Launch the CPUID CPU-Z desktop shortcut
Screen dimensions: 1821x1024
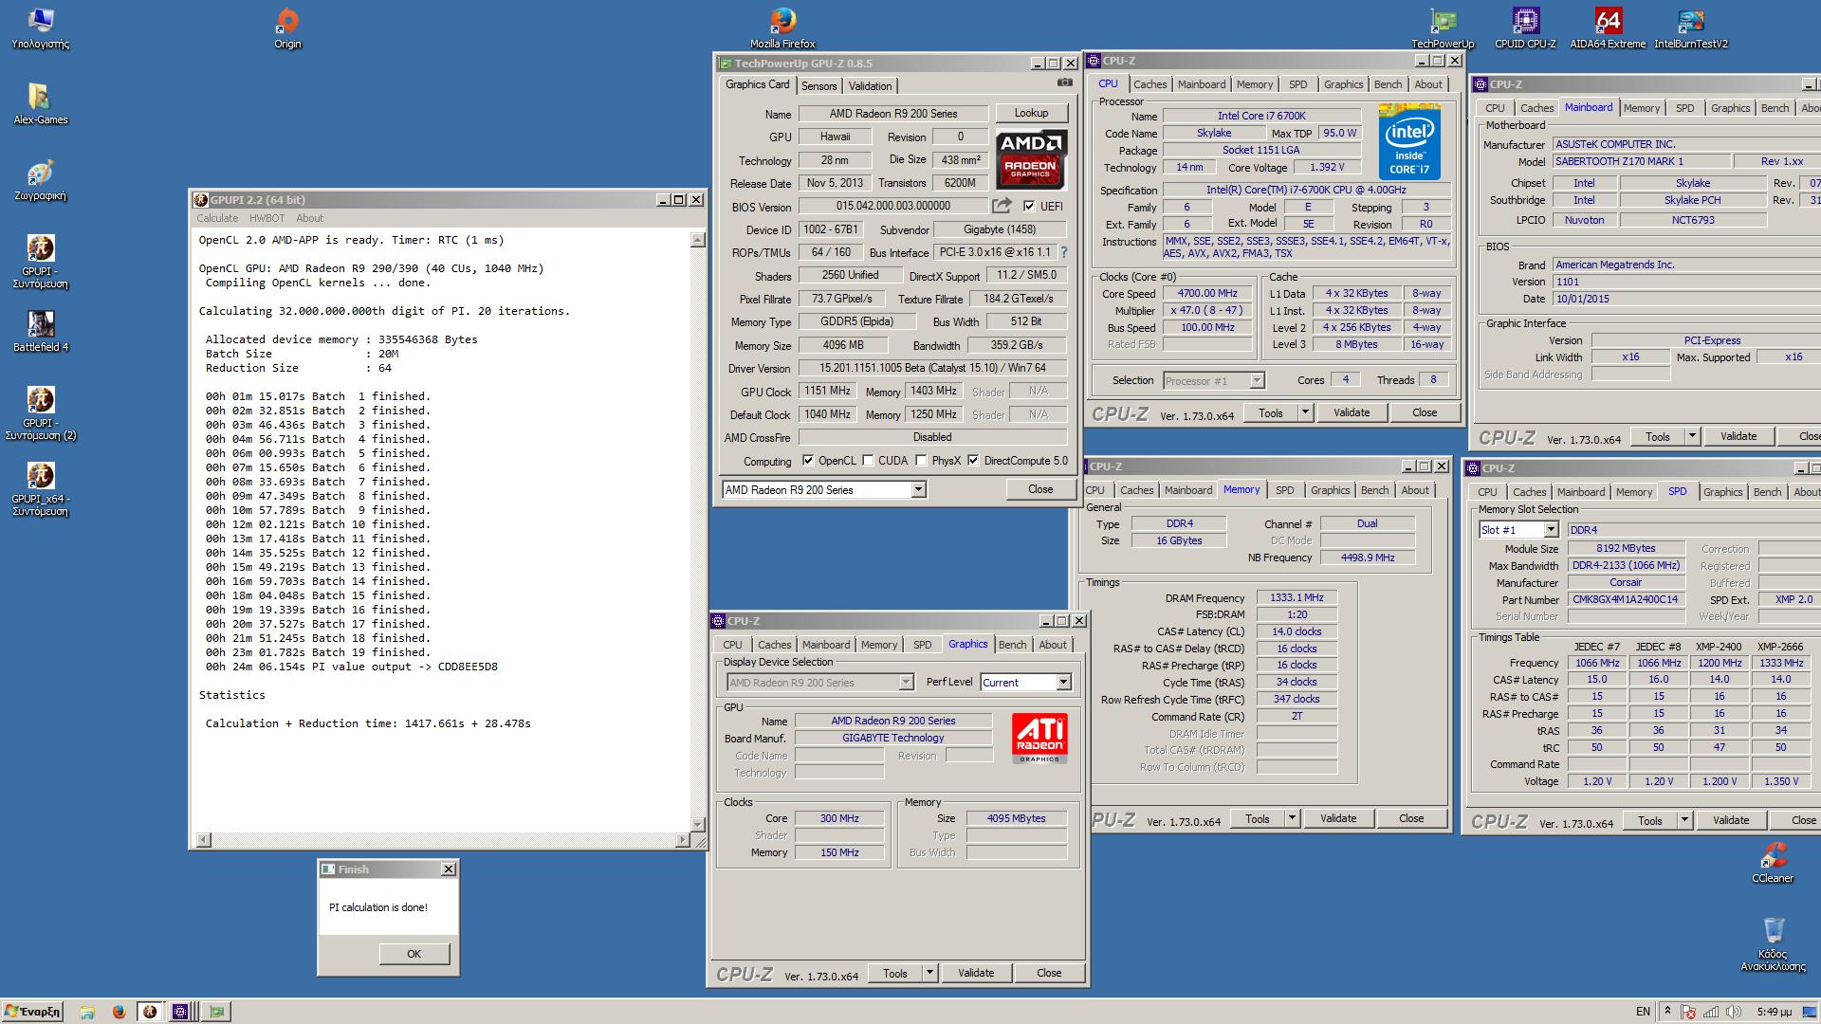[x=1525, y=27]
